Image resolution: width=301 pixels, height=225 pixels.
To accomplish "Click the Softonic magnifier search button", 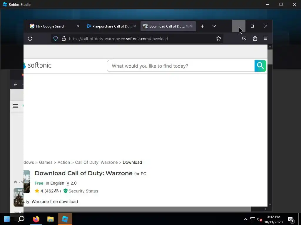I will point(260,66).
